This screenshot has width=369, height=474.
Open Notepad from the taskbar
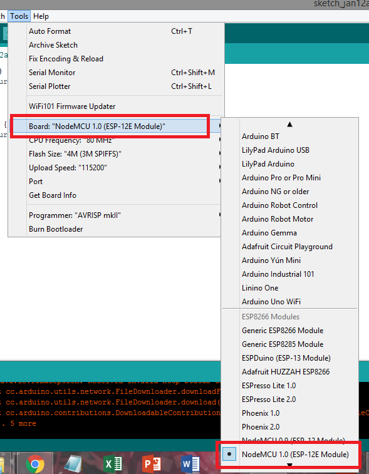[x=73, y=464]
